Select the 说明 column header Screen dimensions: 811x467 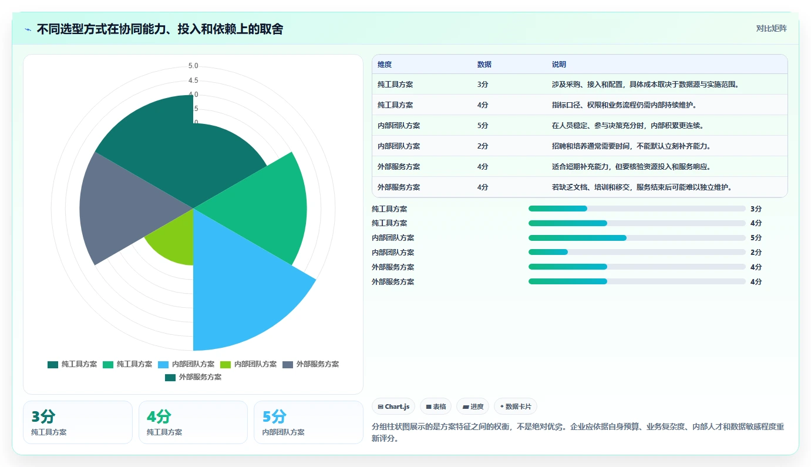pos(559,65)
